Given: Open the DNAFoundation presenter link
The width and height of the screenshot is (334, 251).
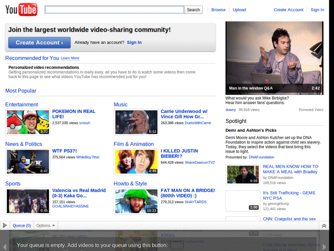Looking at the screenshot, I should click(261, 157).
